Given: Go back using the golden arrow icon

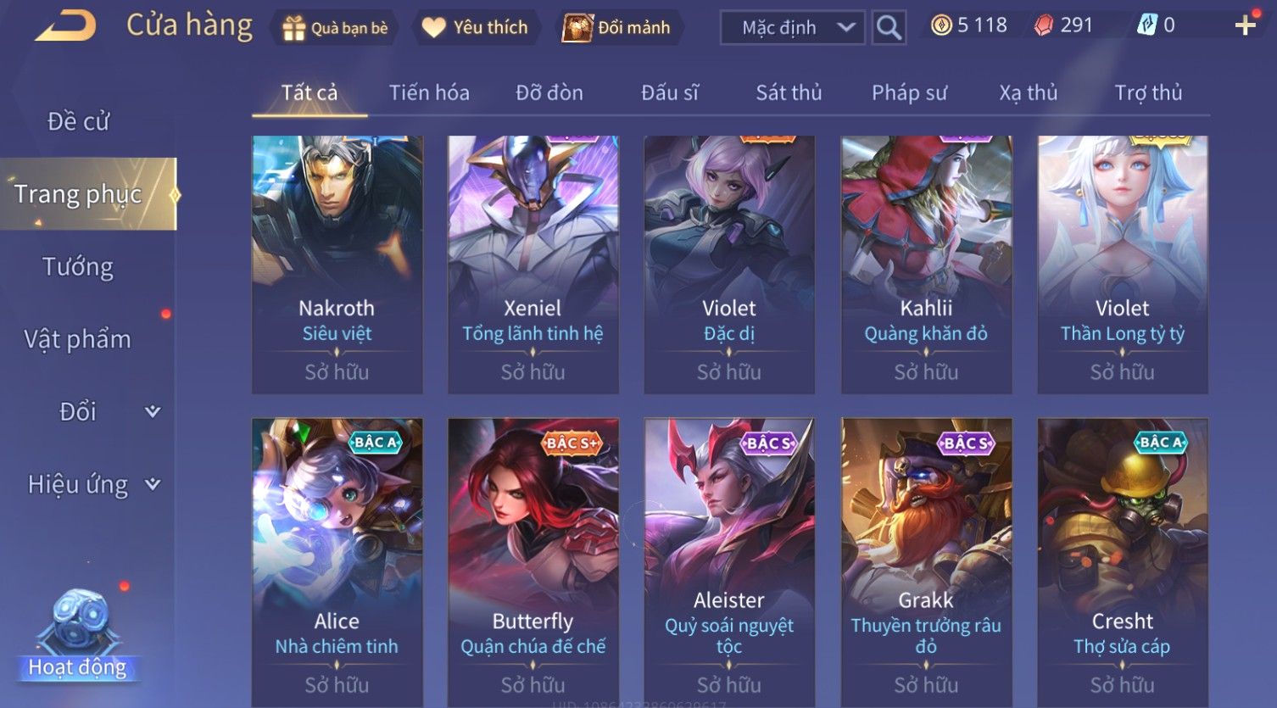Looking at the screenshot, I should (65, 26).
